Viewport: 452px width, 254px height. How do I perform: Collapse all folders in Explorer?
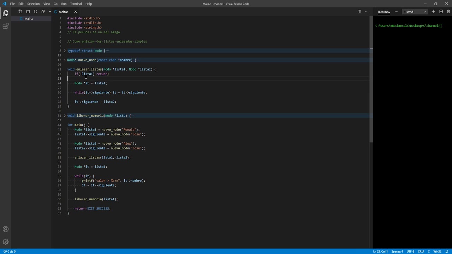[43, 12]
